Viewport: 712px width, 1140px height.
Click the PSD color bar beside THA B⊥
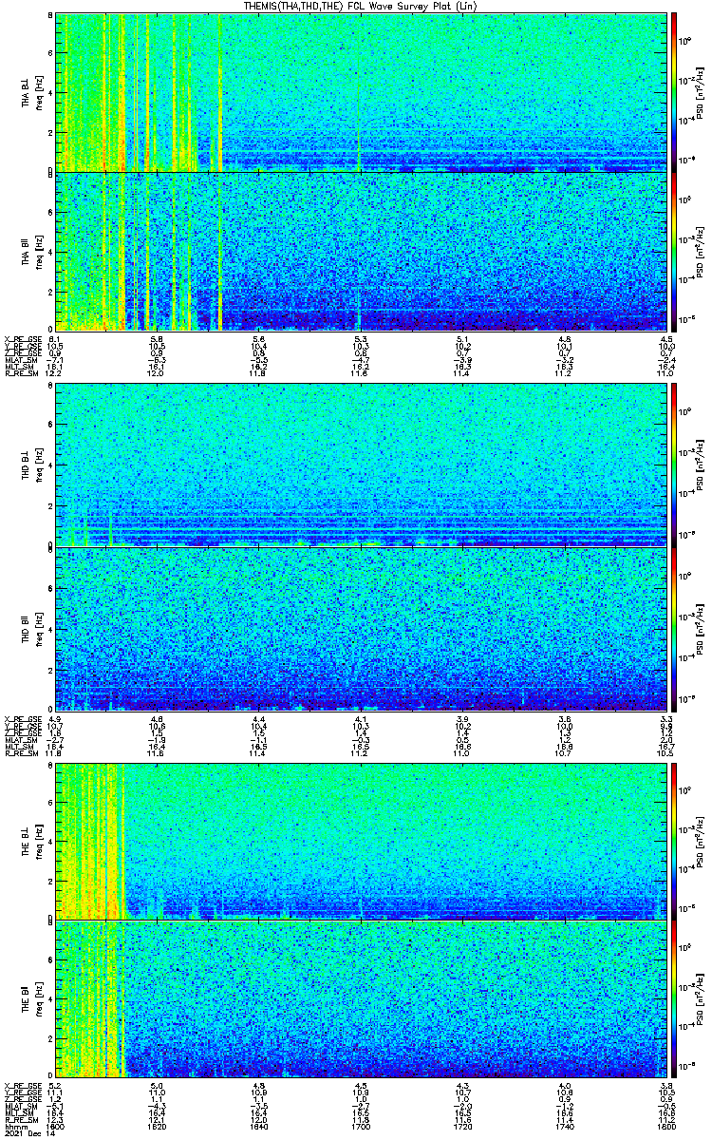click(x=675, y=92)
